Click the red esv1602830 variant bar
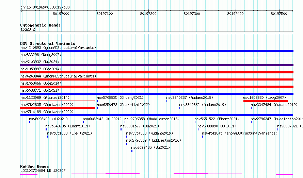The image size is (303, 178). (266, 101)
